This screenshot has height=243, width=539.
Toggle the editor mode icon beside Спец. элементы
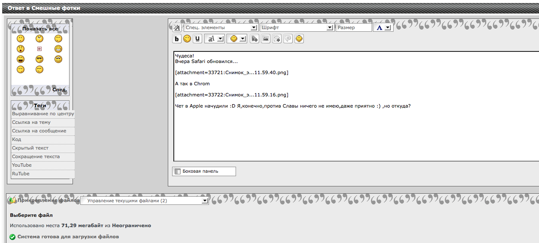(x=176, y=28)
